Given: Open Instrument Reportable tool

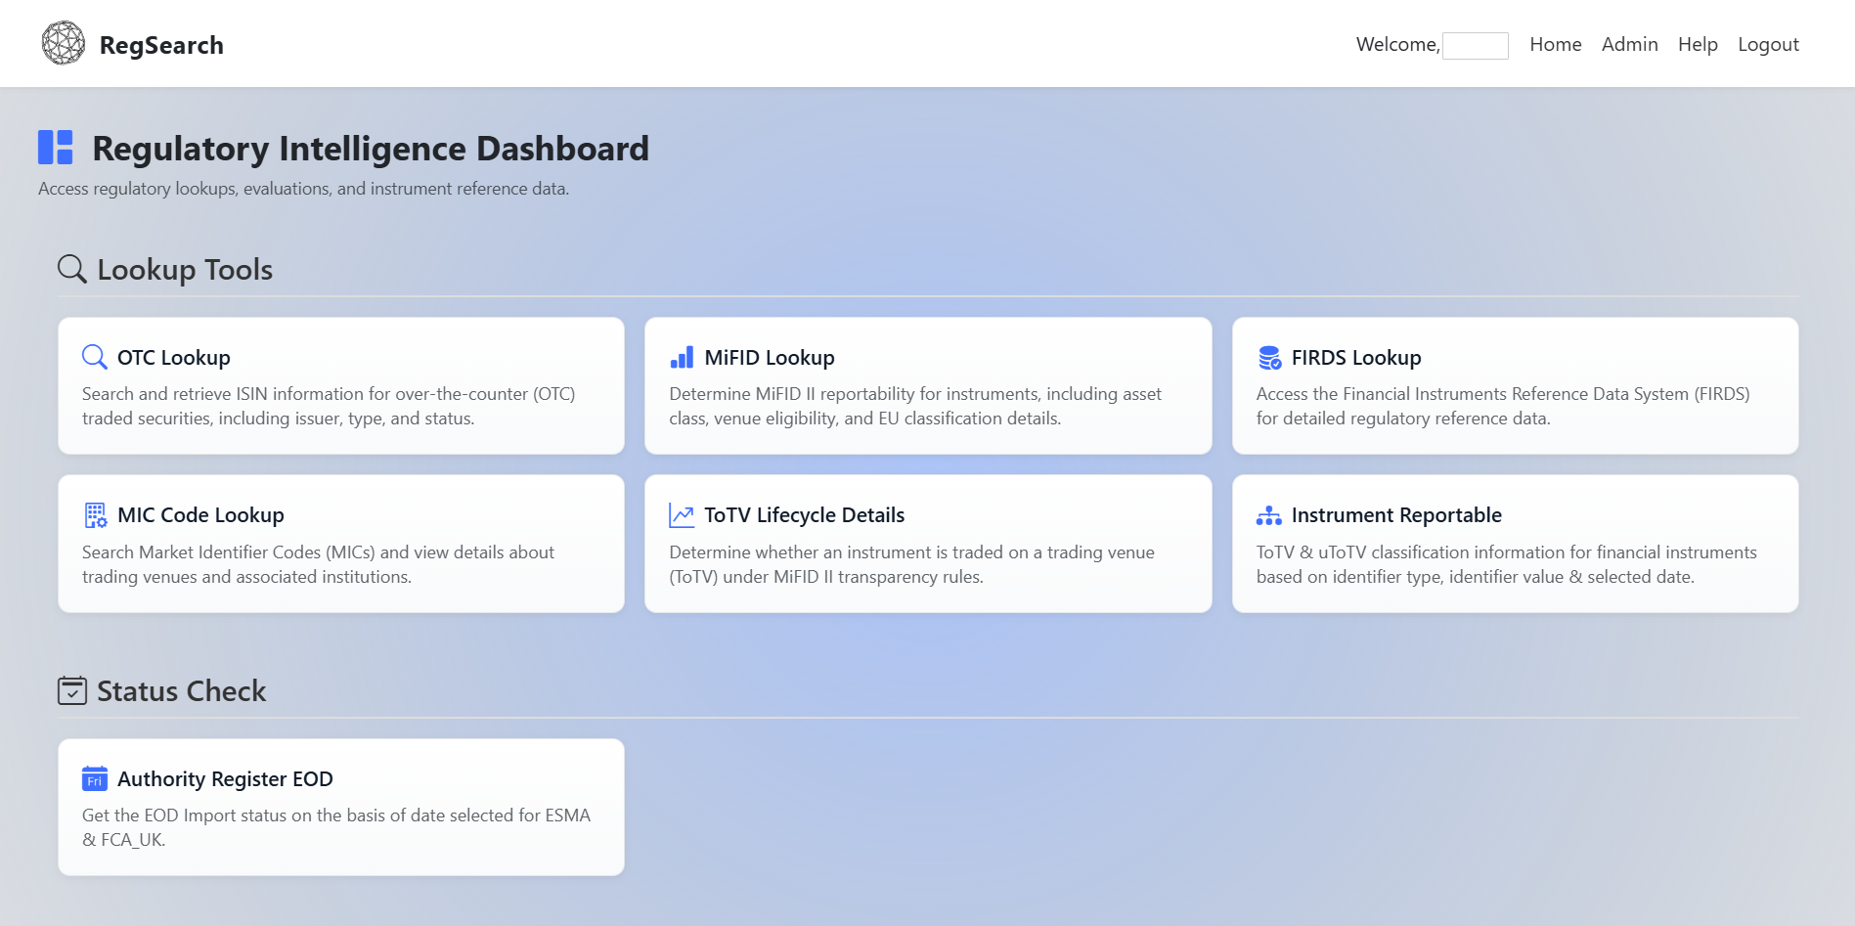Looking at the screenshot, I should (1515, 544).
